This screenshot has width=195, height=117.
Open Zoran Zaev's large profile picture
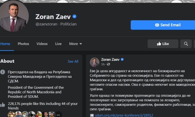click(13, 16)
